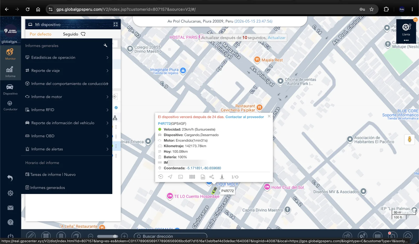Click the tracking arrow icon in popup
The height and width of the screenshot is (244, 419).
click(x=170, y=177)
